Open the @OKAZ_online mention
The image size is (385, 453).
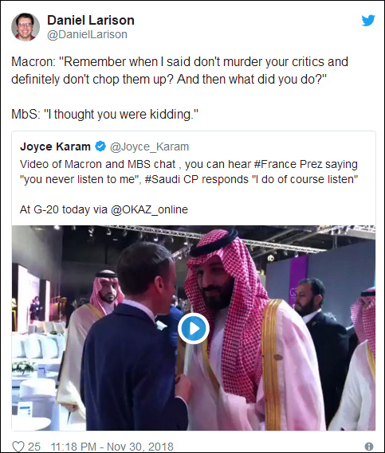(149, 209)
